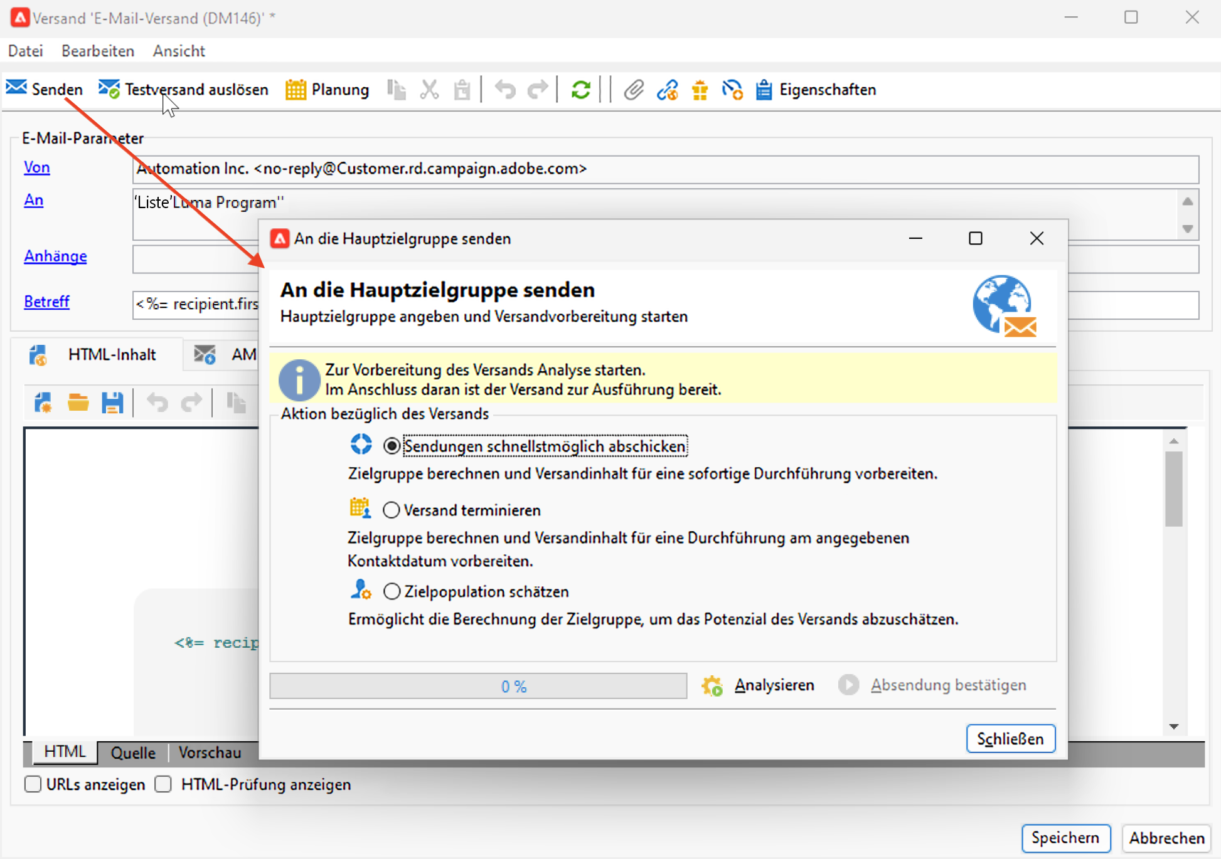The width and height of the screenshot is (1221, 859).
Task: Start analysis with the Analysieren gear icon
Action: click(713, 685)
